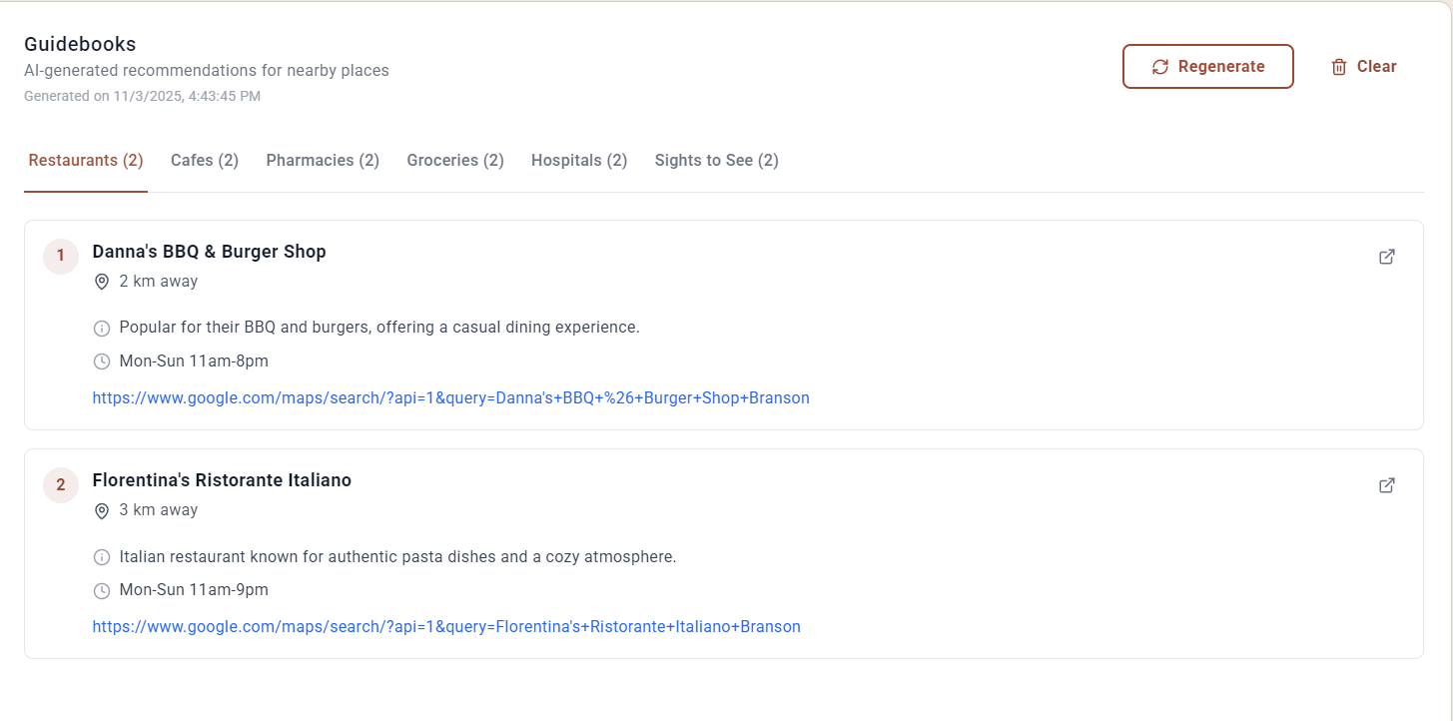Regenerate the guidebook recommendations

point(1207,67)
